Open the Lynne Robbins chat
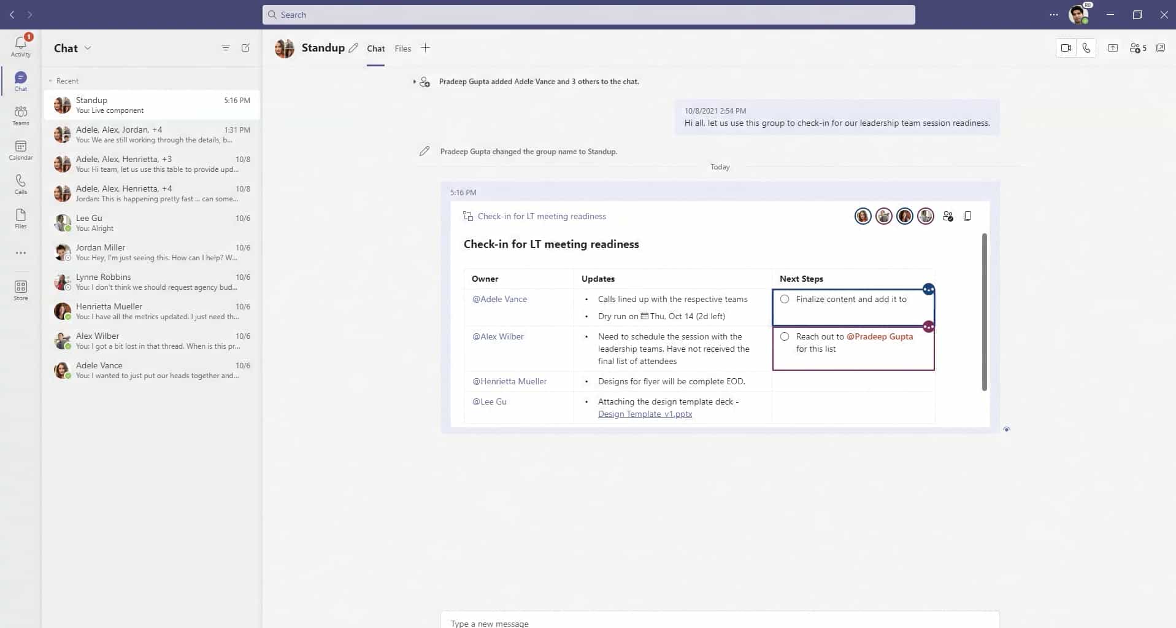The width and height of the screenshot is (1176, 628). 152,282
